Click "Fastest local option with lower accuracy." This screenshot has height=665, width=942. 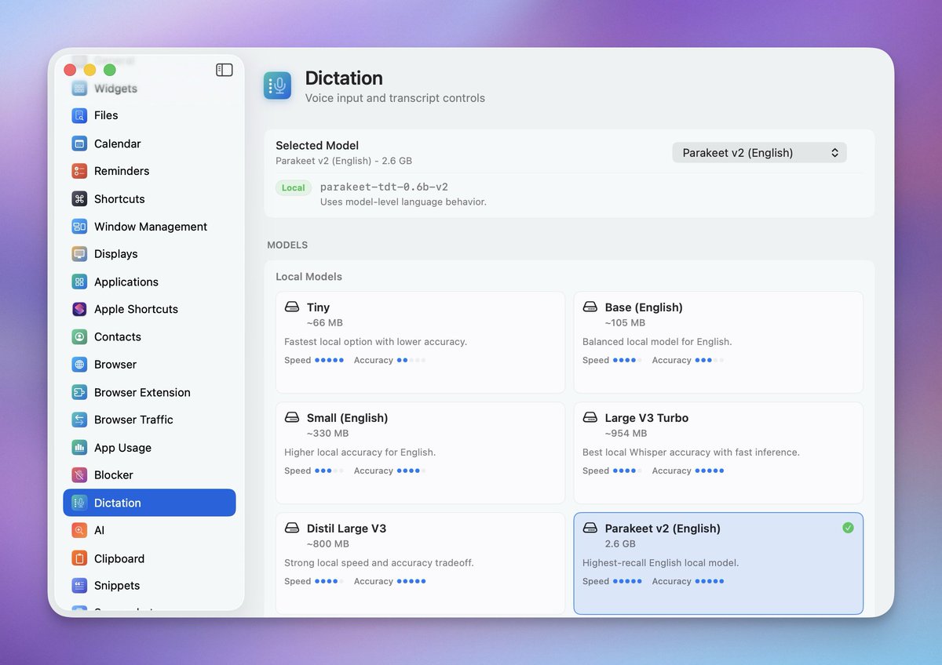(x=375, y=342)
